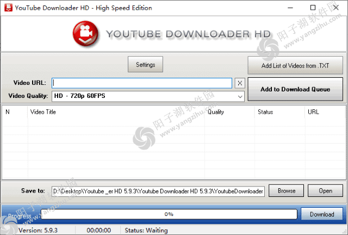Click the Video Title column header
Screen dimensions: 348x235
pyautogui.click(x=116, y=112)
